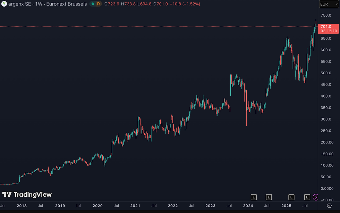Click the 2025 label on the time axis
Viewport: 340px width, 213px height.
[x=287, y=206]
